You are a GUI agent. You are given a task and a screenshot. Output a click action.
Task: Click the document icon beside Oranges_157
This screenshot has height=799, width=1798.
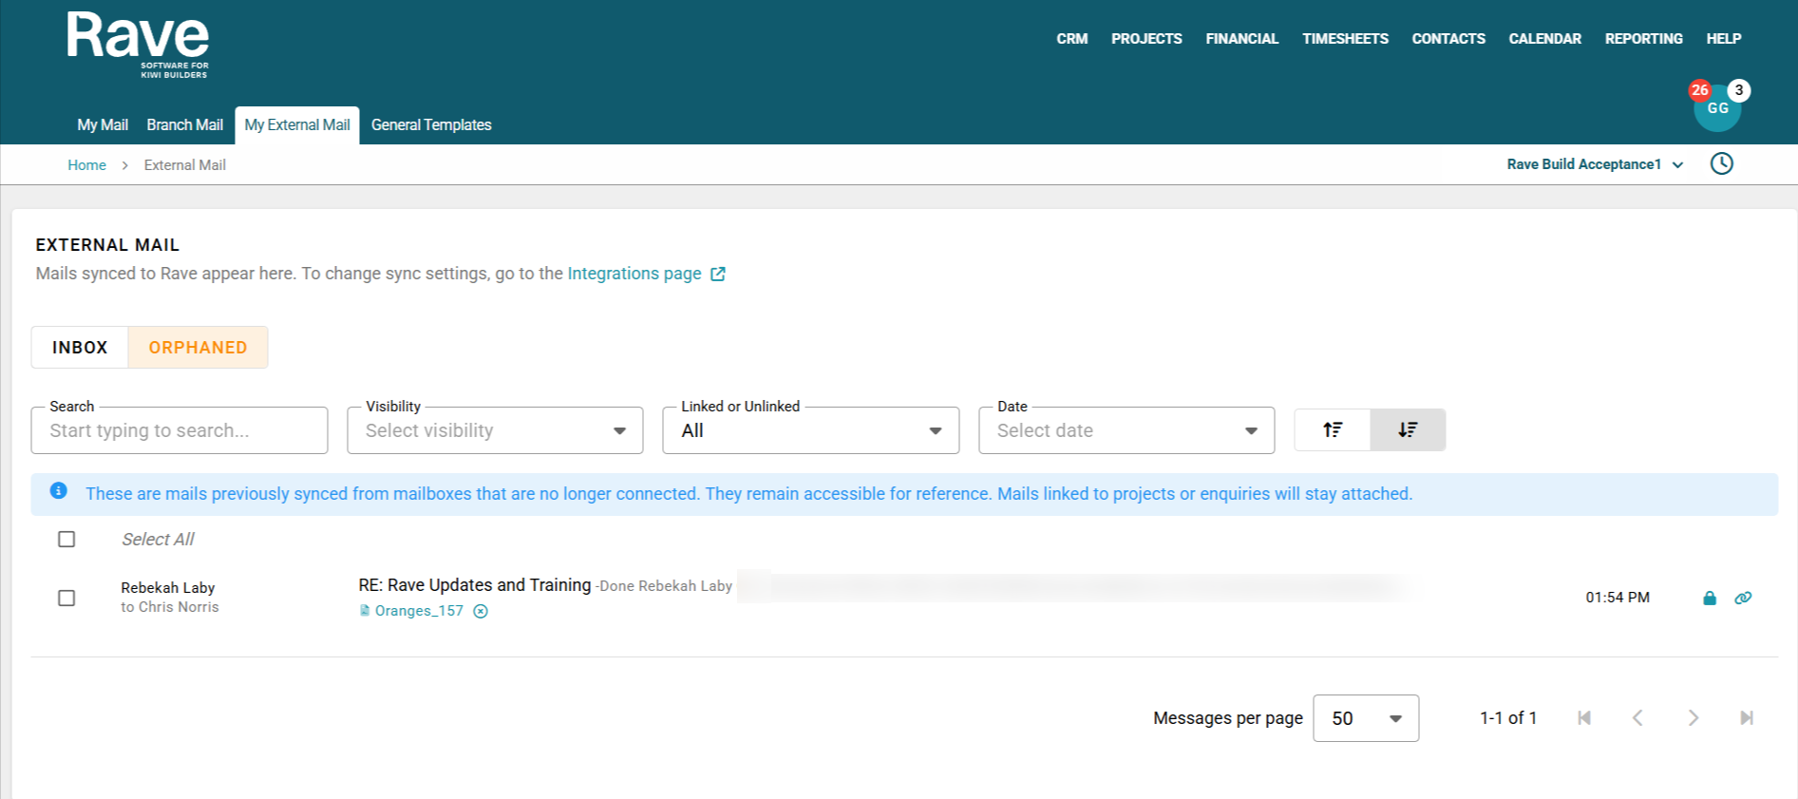click(365, 611)
